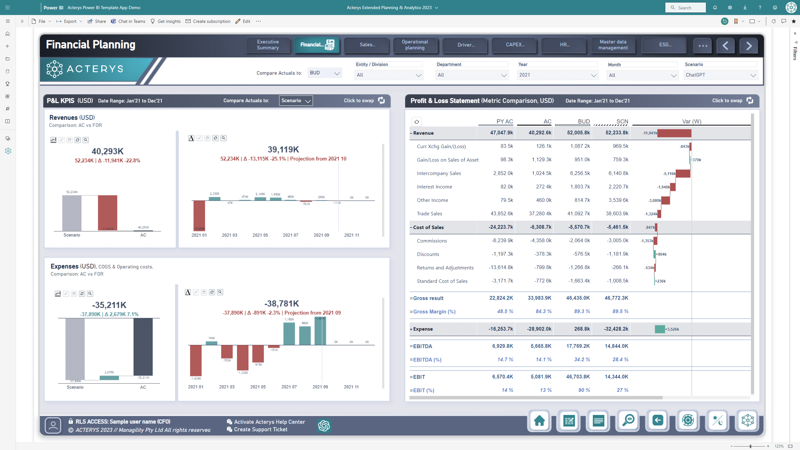The height and width of the screenshot is (450, 800).
Task: Click swap icon in Profit & Loss Statement header
Action: 750,101
